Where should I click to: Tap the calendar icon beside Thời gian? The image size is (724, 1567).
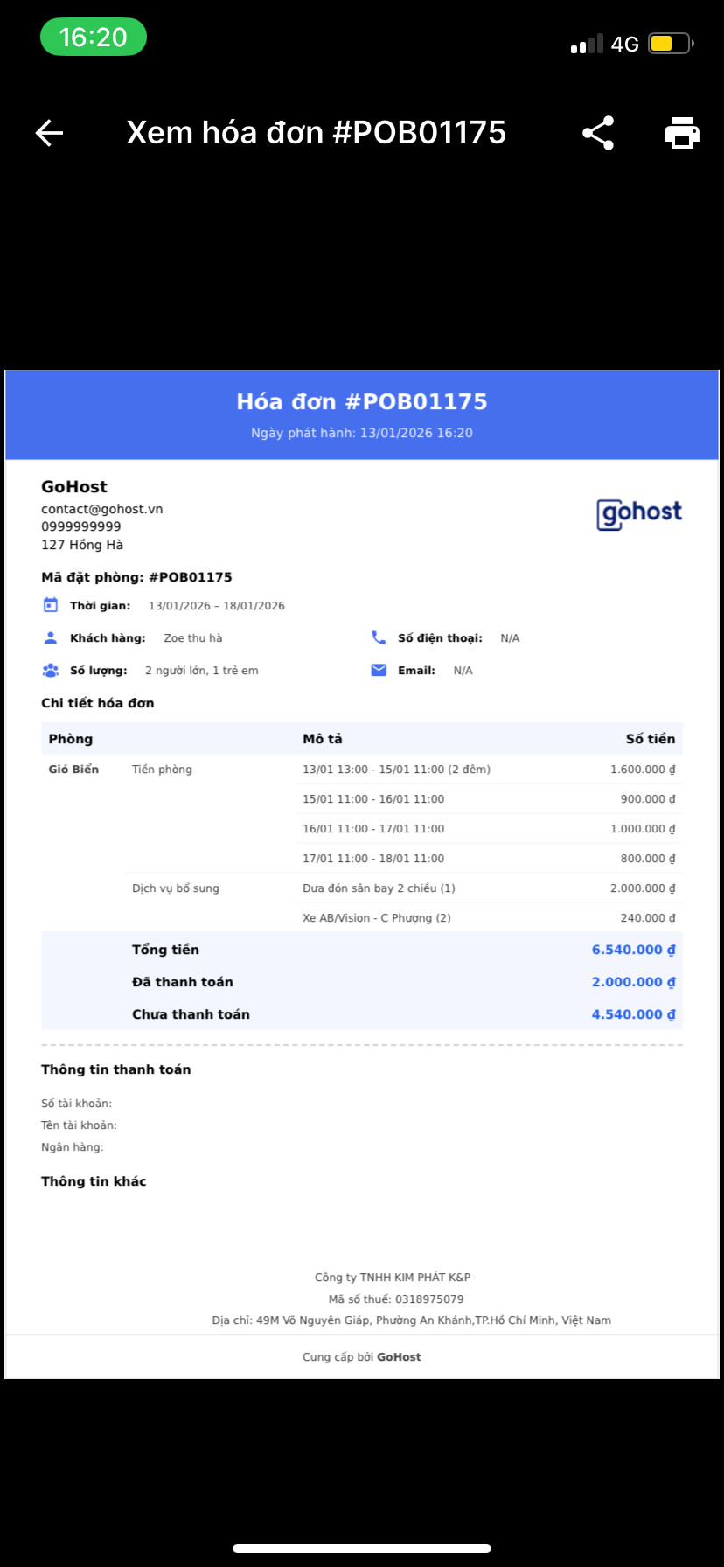[51, 605]
